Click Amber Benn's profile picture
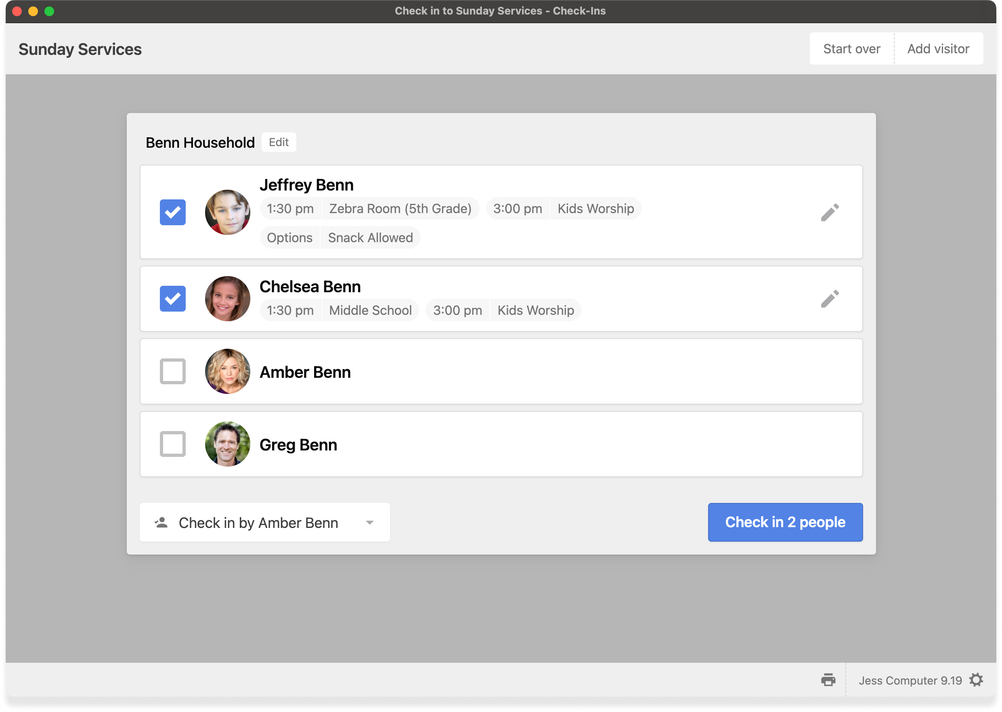Image resolution: width=1002 pixels, height=712 pixels. coord(228,371)
